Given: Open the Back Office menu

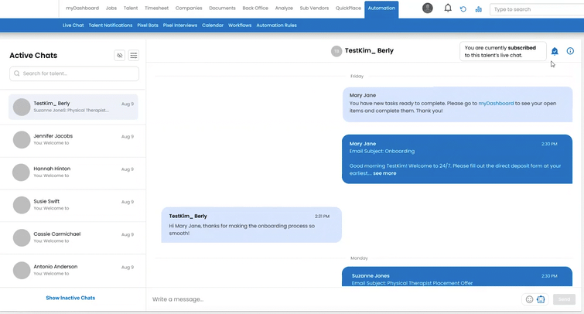Looking at the screenshot, I should tap(255, 9).
